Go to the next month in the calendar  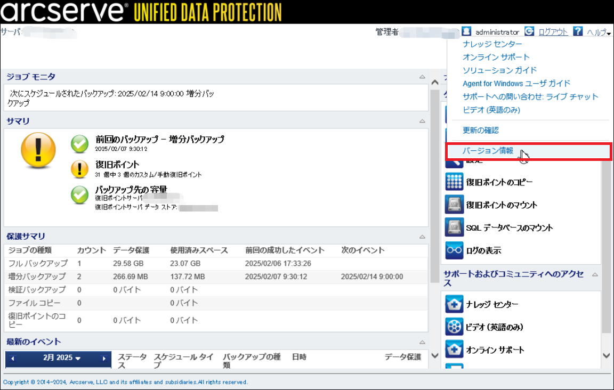[x=104, y=358]
